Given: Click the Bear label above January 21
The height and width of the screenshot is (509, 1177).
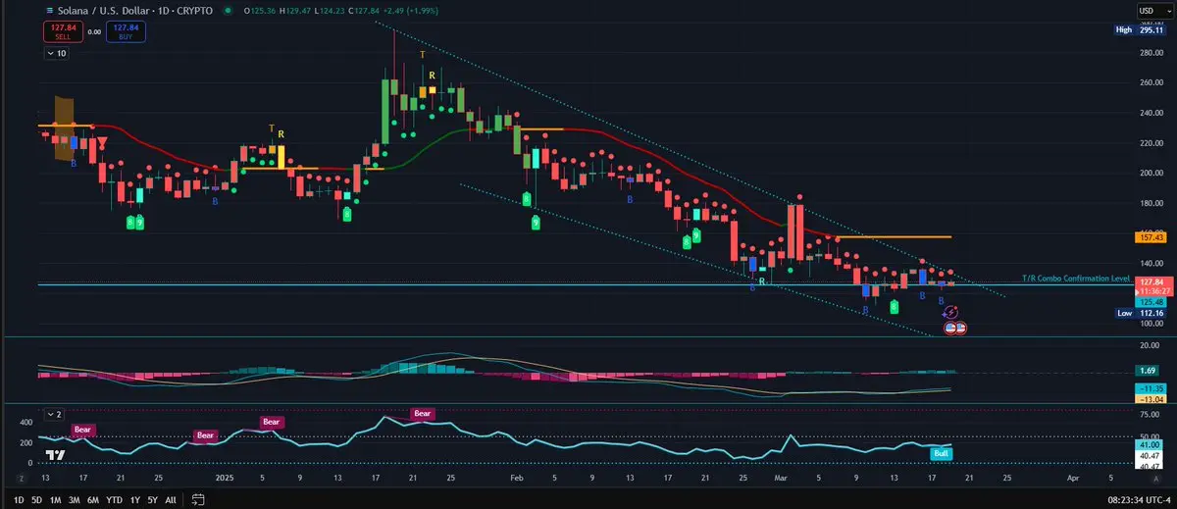Looking at the screenshot, I should [x=423, y=414].
